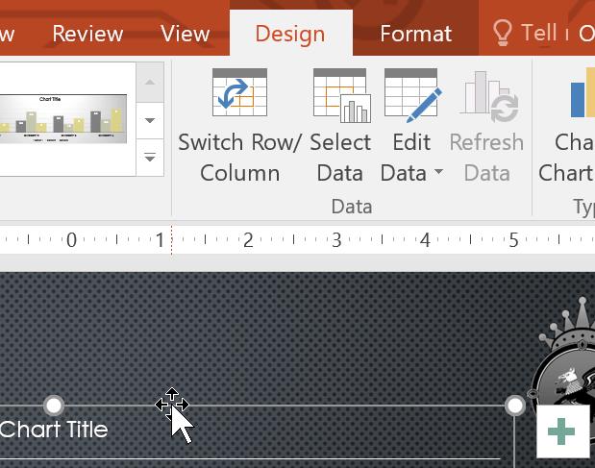Image resolution: width=595 pixels, height=468 pixels.
Task: Click the Tell Me lightbulb icon
Action: [502, 34]
